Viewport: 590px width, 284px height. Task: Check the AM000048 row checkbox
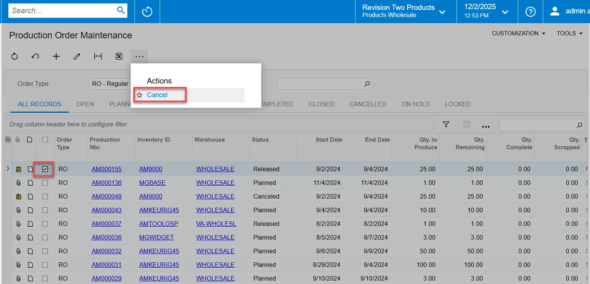(x=45, y=197)
